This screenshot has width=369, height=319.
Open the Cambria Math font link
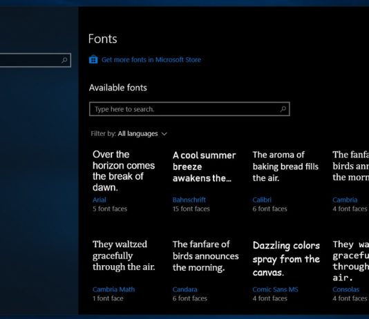click(113, 289)
